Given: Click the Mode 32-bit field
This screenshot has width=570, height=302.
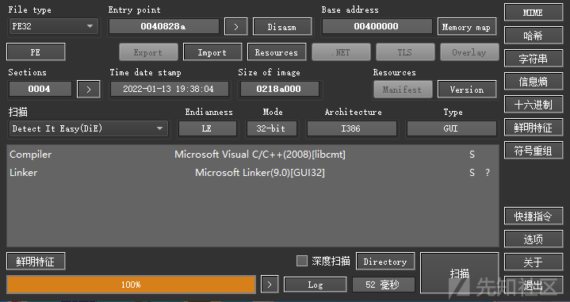Looking at the screenshot, I should tap(272, 128).
